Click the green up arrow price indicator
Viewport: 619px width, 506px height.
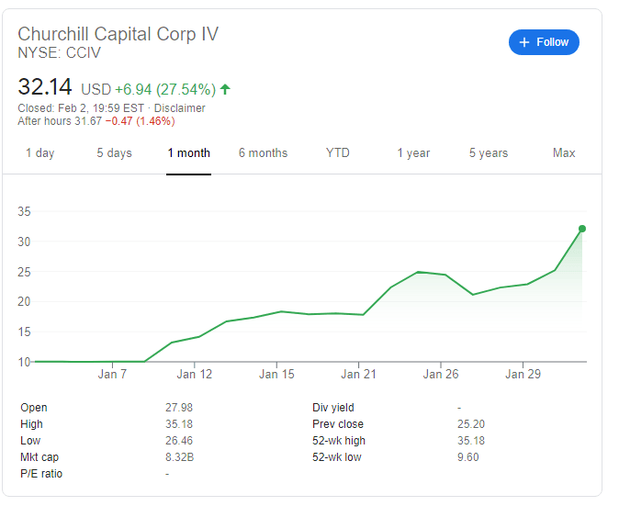225,89
